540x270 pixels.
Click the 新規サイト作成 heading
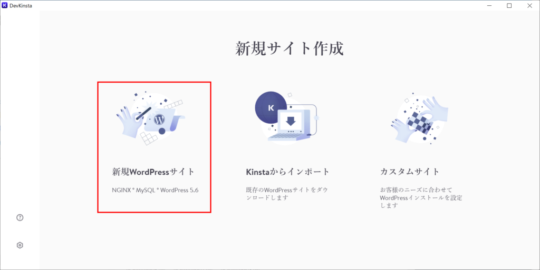(290, 48)
